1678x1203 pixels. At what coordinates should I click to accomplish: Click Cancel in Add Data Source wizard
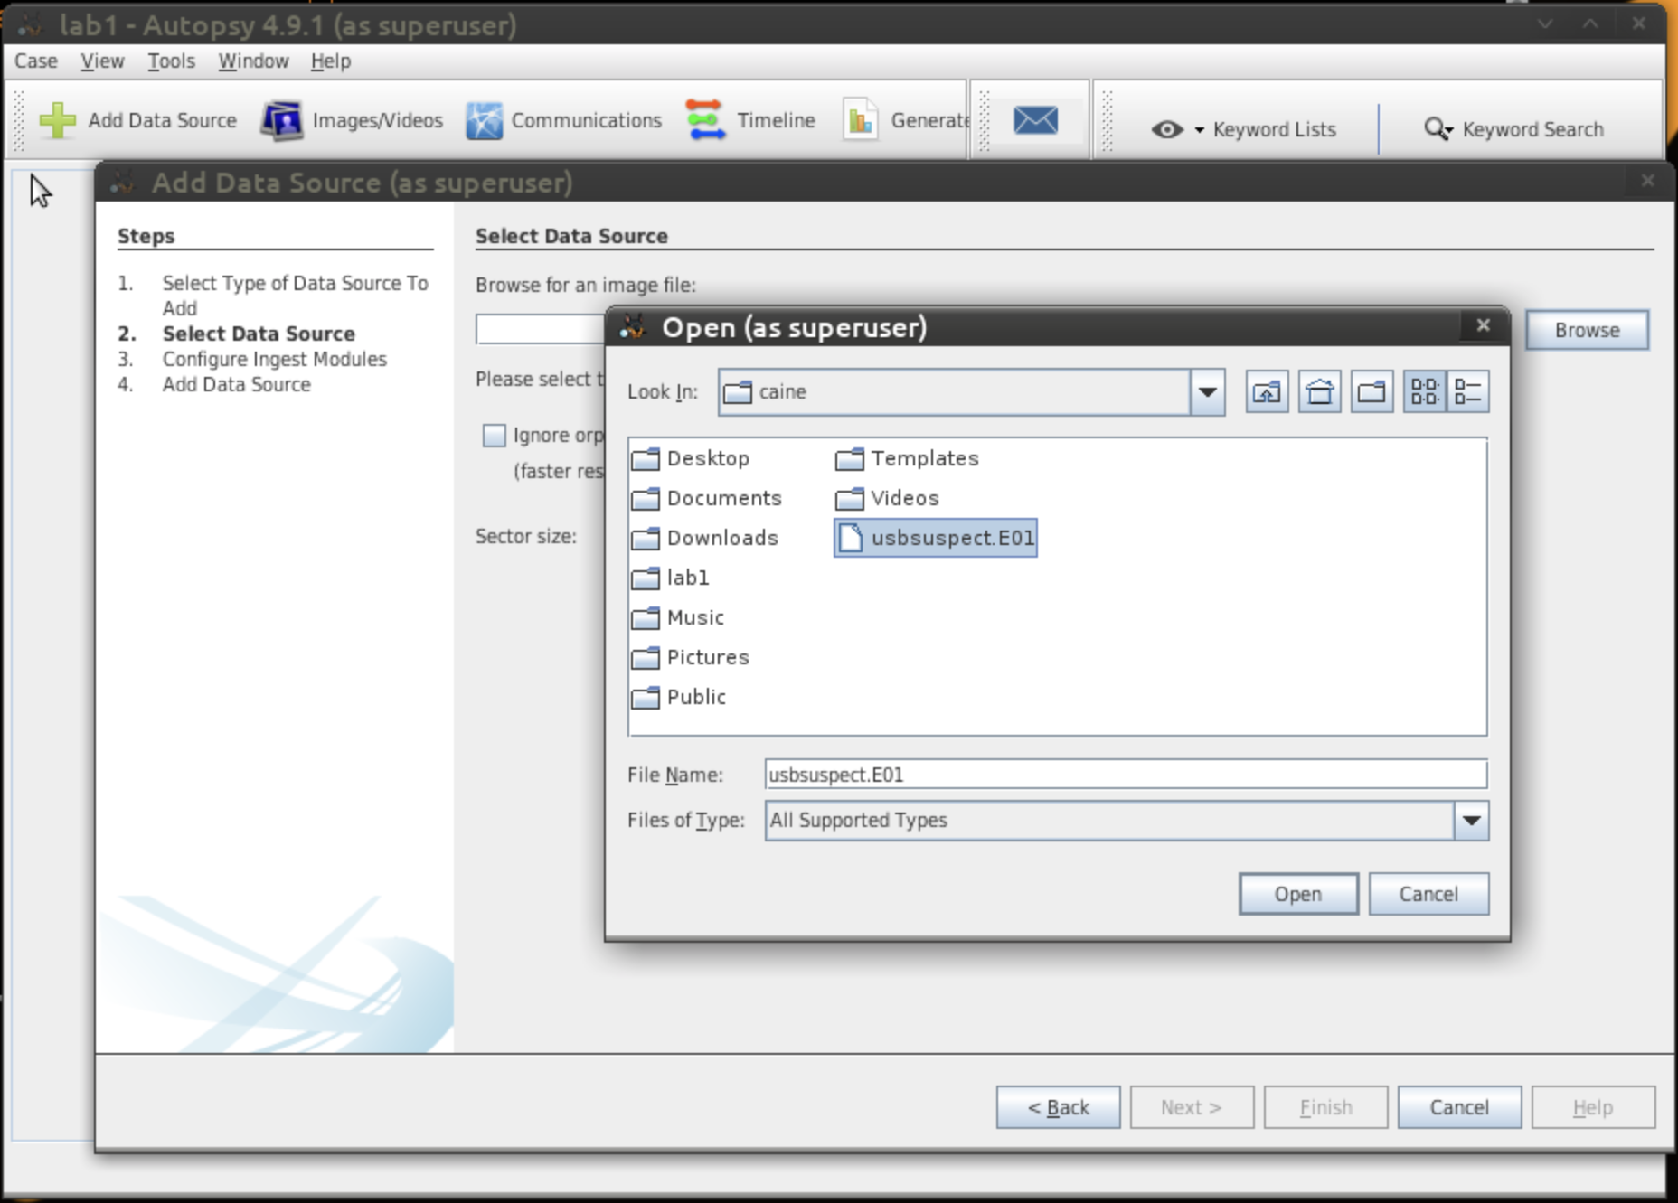click(1459, 1107)
